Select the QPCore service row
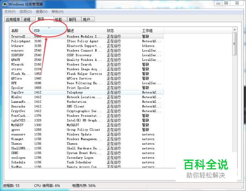This screenshot has height=191, width=246. coord(87,79)
